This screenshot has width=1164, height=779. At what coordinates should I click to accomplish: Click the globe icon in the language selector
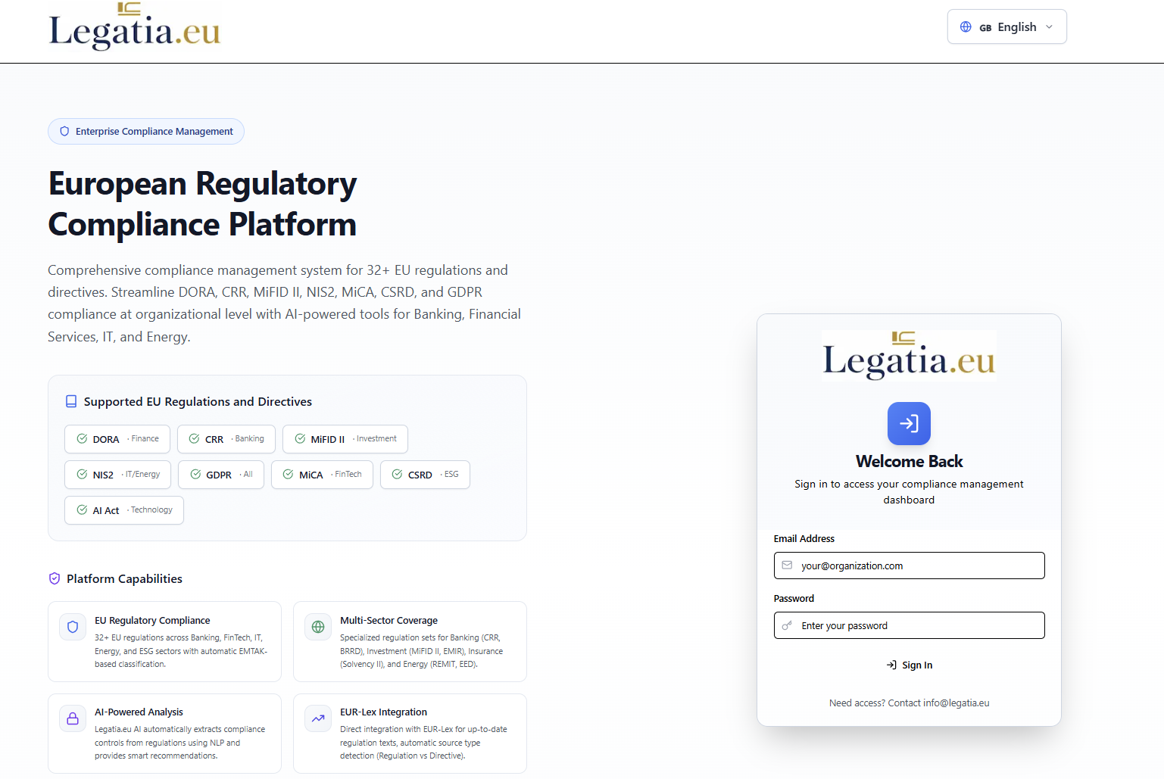click(966, 26)
